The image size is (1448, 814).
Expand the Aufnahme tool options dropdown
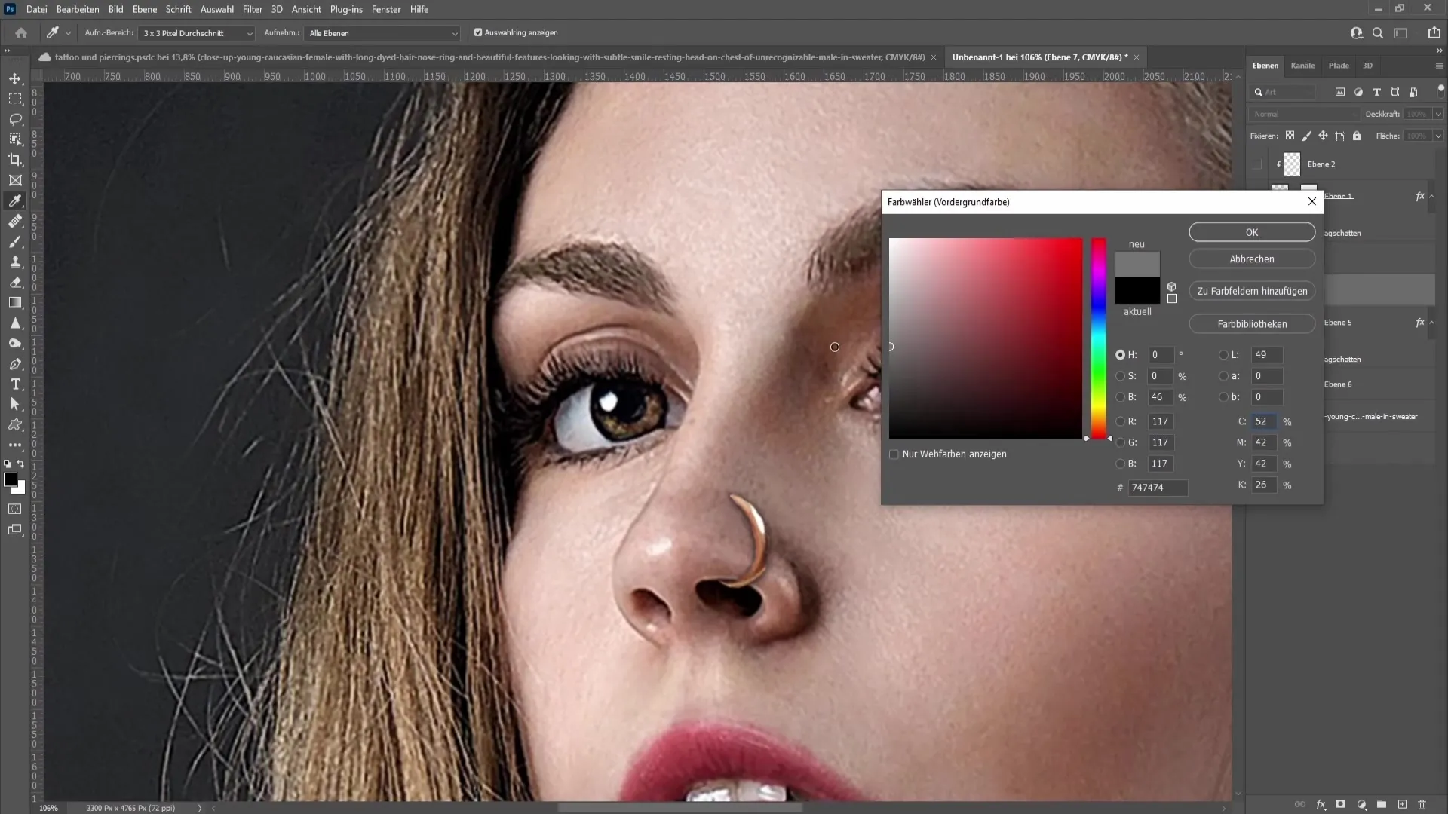tap(453, 33)
